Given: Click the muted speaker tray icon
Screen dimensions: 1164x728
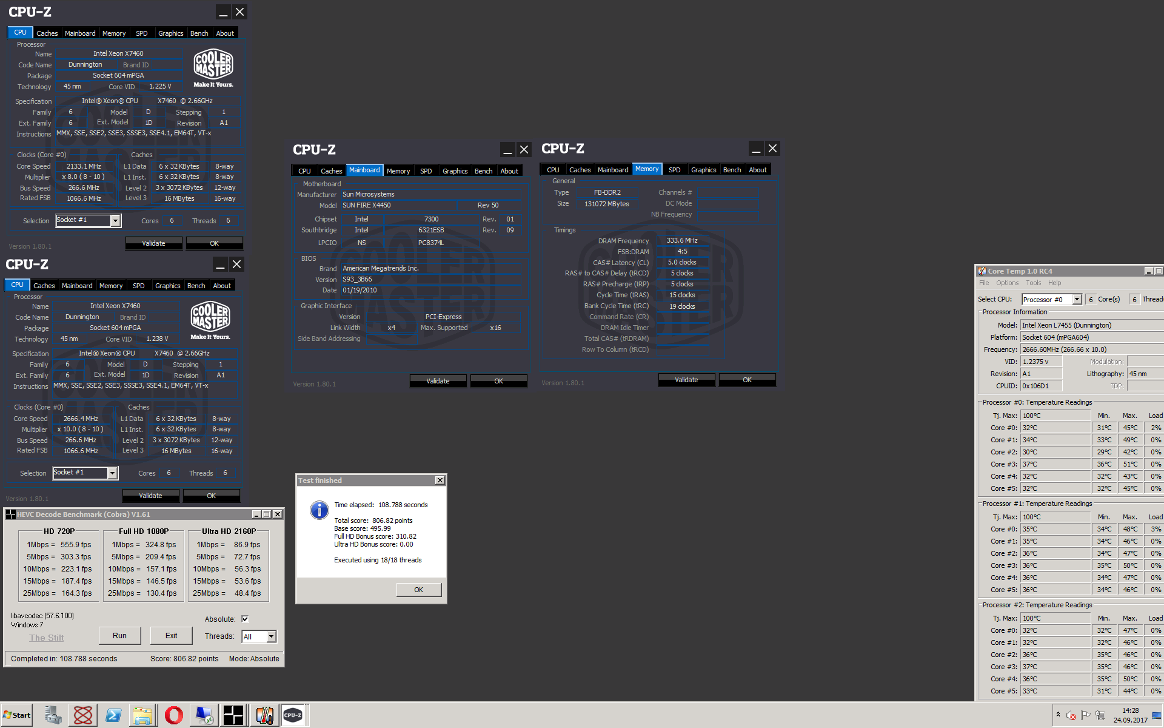Looking at the screenshot, I should (x=1071, y=715).
